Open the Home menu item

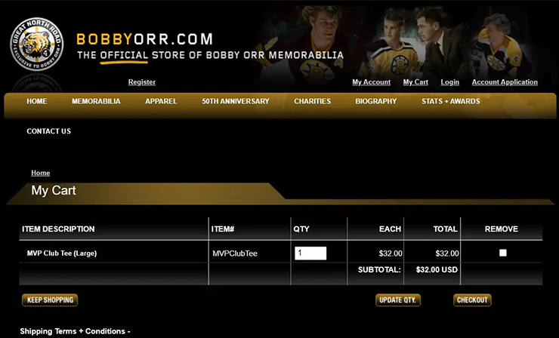pyautogui.click(x=37, y=101)
